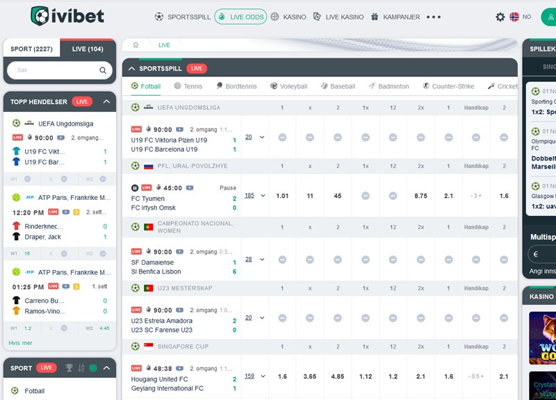Screen dimensions: 556x400
Task: Click the video icon for FC Tyumen match
Action: (x=190, y=187)
